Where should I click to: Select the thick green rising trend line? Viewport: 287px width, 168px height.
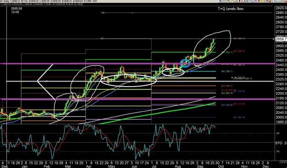[x=158, y=113]
